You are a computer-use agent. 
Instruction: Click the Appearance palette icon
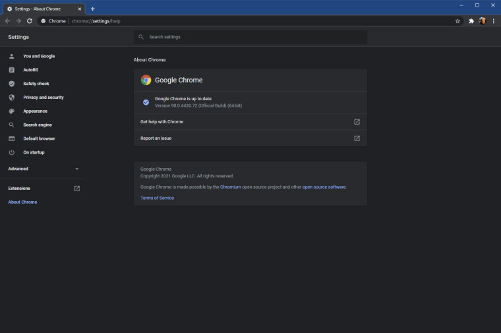pyautogui.click(x=11, y=111)
